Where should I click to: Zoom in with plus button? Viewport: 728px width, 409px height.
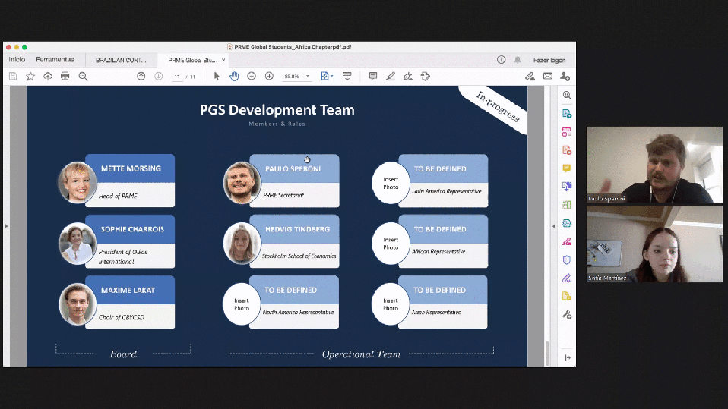click(x=269, y=76)
